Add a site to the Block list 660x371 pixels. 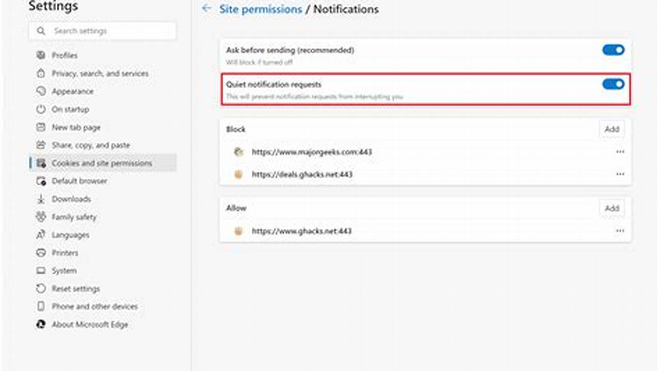coord(611,129)
